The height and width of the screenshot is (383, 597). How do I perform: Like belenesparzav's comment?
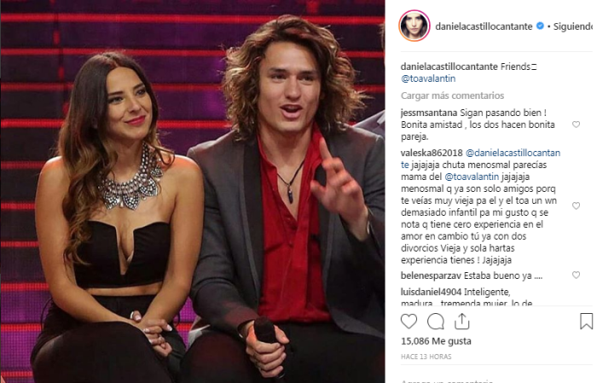(576, 275)
